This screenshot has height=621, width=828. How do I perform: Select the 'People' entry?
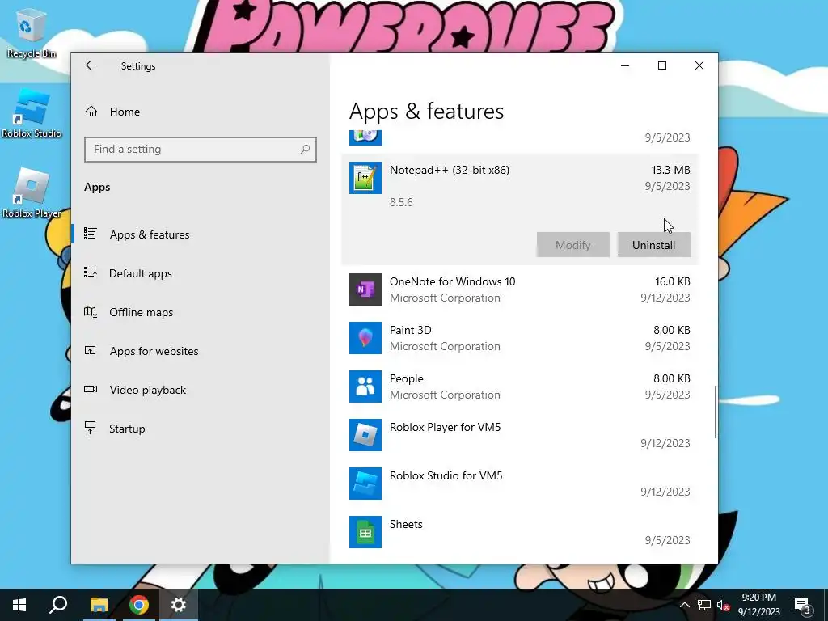coord(520,387)
